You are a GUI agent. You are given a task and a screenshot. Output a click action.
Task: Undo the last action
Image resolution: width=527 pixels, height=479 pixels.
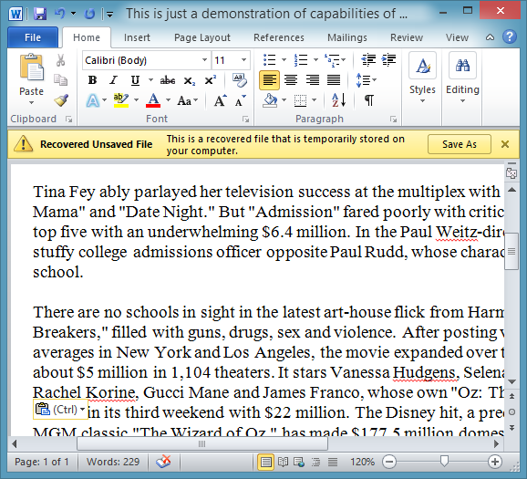(x=60, y=14)
